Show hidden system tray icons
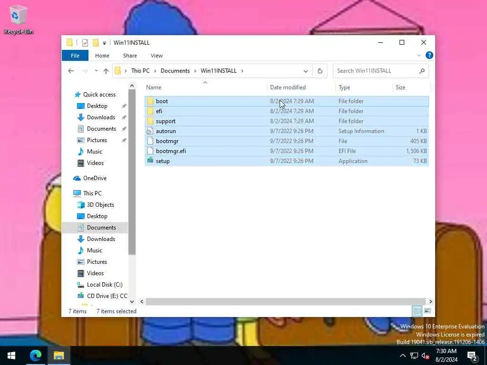The width and height of the screenshot is (487, 365). (x=402, y=355)
